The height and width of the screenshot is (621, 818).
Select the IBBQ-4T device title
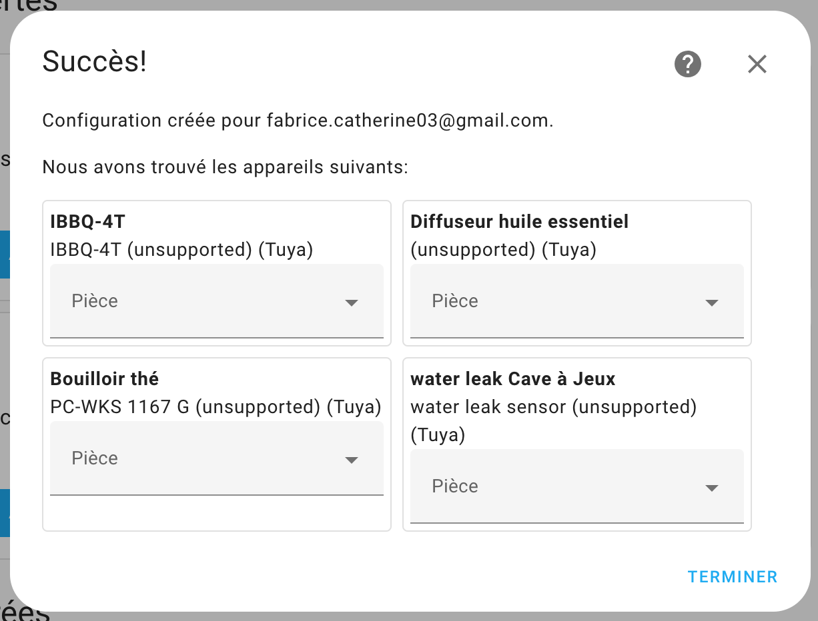(x=88, y=222)
